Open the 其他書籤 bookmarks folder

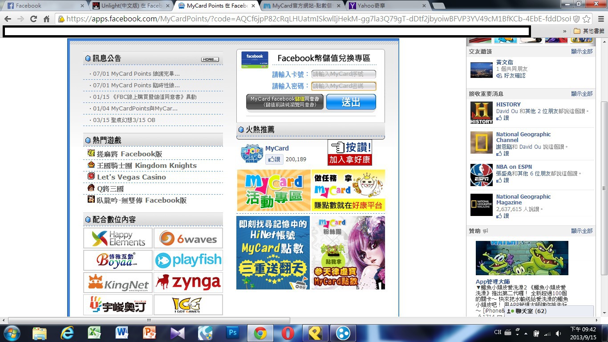[x=588, y=31]
